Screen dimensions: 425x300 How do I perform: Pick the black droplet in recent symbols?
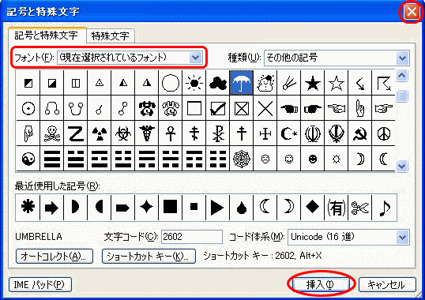point(241,208)
